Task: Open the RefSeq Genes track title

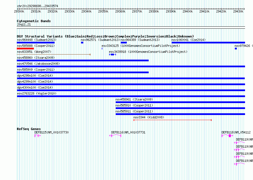Action: 29,129
